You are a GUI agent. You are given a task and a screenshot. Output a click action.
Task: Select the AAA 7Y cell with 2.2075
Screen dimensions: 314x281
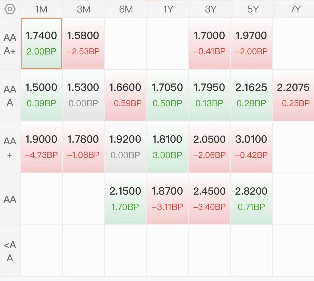[293, 95]
